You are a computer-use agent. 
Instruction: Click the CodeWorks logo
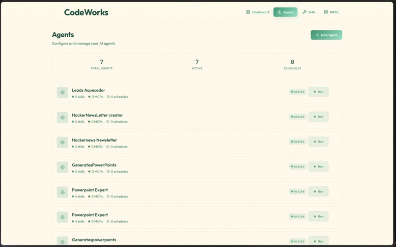(86, 12)
